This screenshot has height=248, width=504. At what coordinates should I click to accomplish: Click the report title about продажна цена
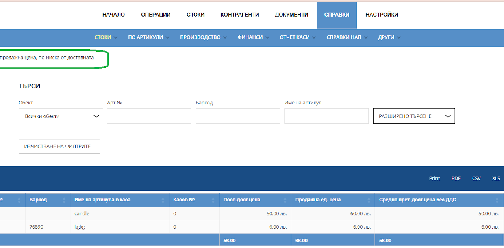pyautogui.click(x=47, y=58)
